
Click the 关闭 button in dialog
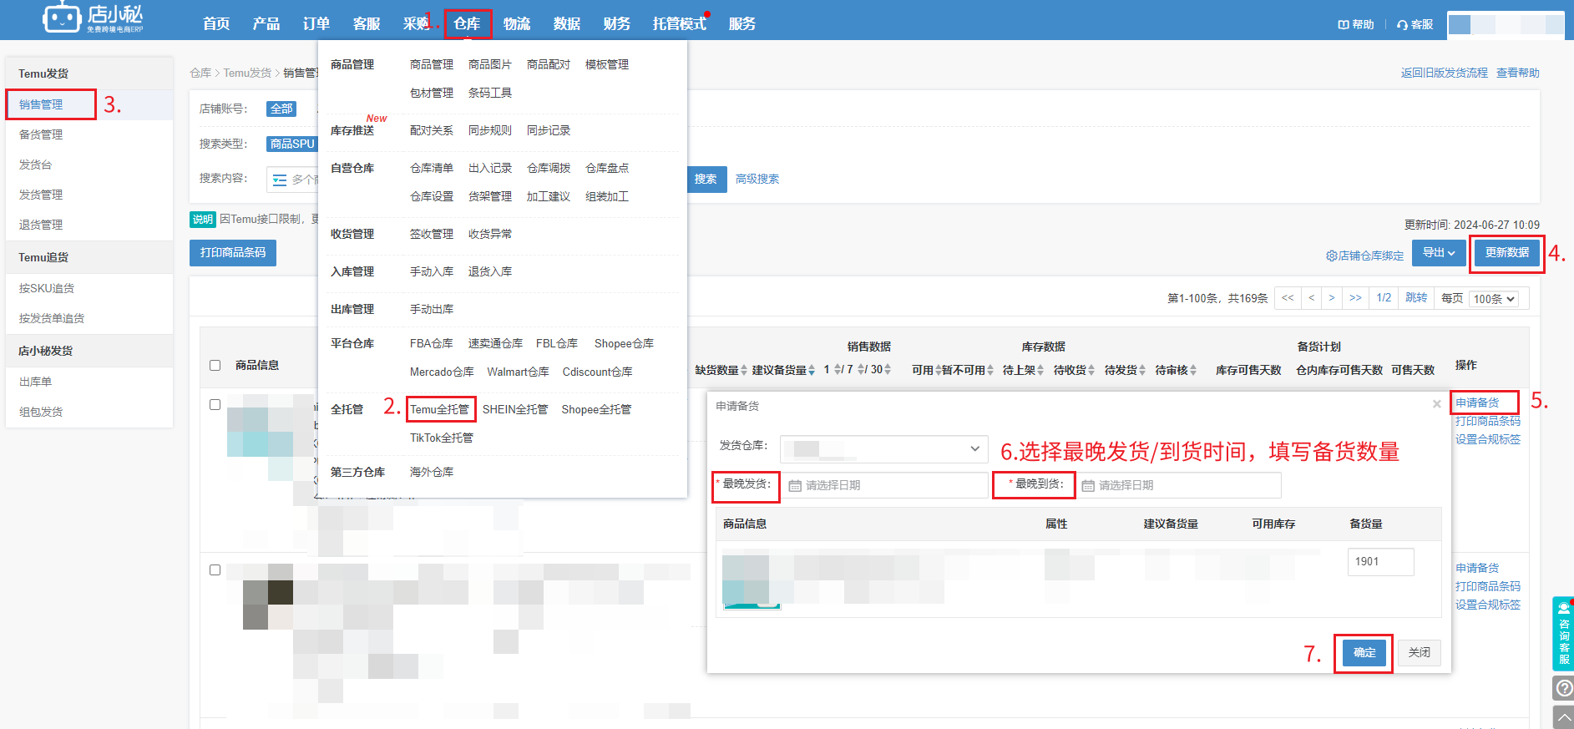tap(1420, 652)
